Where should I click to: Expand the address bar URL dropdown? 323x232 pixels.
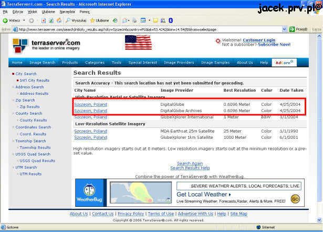284,29
